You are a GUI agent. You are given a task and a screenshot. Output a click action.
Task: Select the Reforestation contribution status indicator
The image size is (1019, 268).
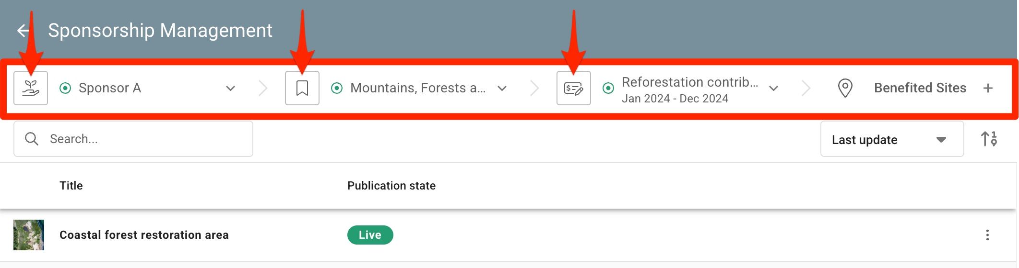pyautogui.click(x=608, y=88)
